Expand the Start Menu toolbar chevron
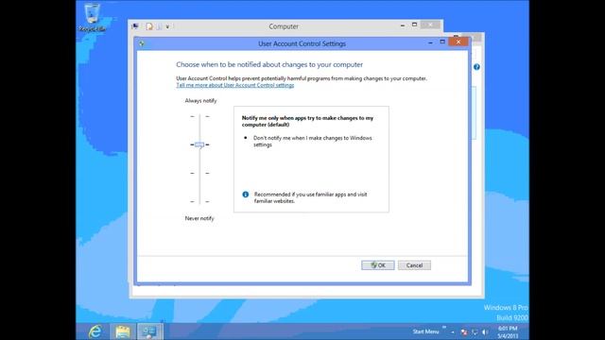This screenshot has height=340, width=605. [x=444, y=328]
